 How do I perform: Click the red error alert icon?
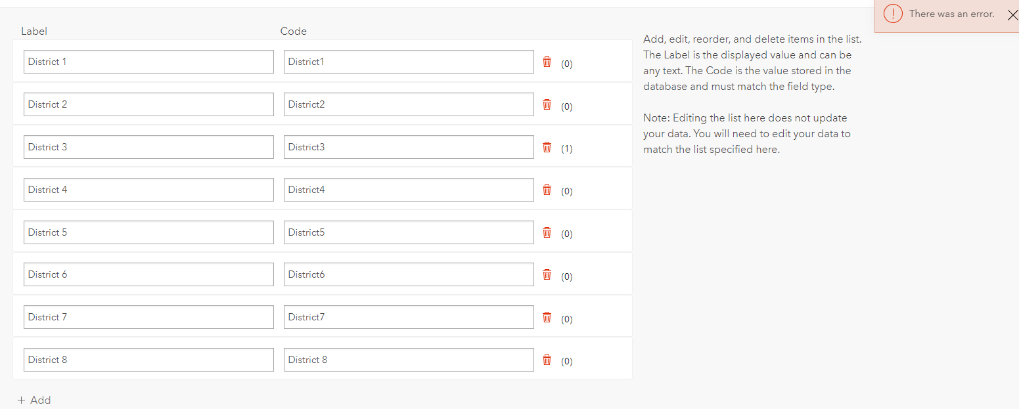pos(893,14)
